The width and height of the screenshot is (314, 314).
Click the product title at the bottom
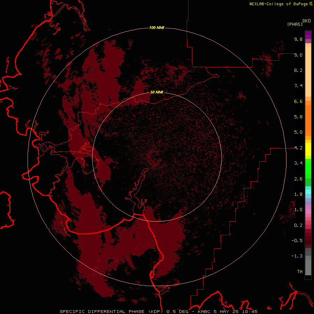click(x=158, y=312)
